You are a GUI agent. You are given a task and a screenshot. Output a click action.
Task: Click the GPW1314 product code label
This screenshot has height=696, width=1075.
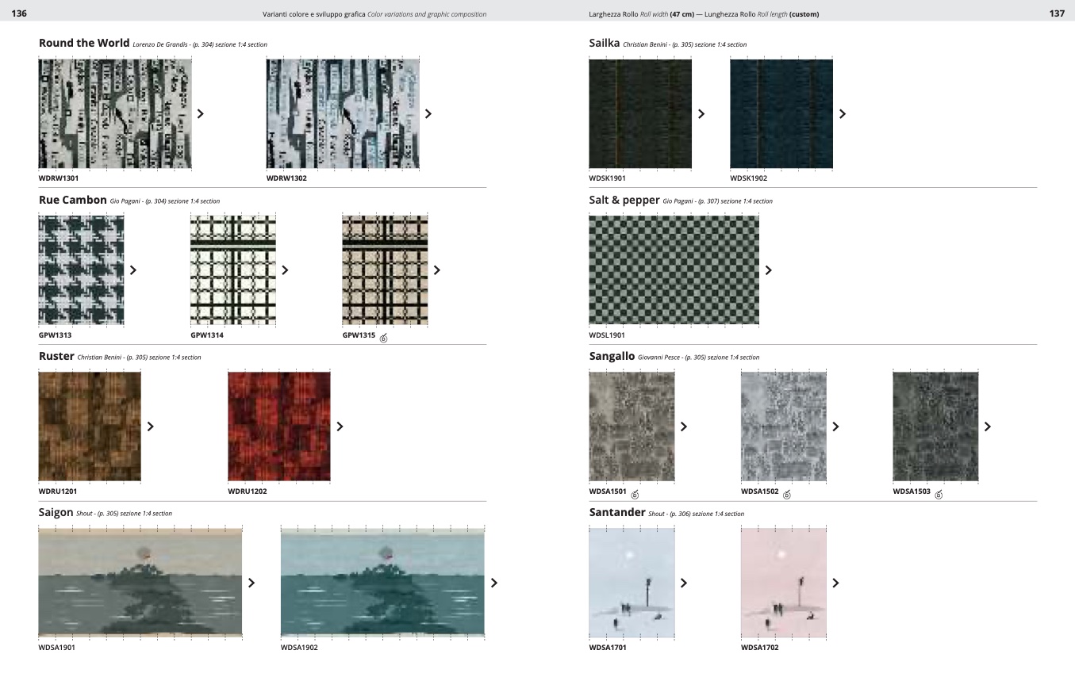tap(207, 335)
